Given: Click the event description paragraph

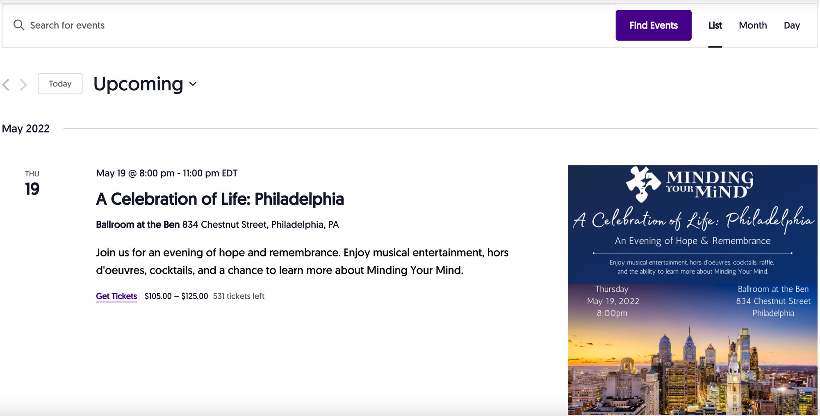Looking at the screenshot, I should tap(302, 261).
